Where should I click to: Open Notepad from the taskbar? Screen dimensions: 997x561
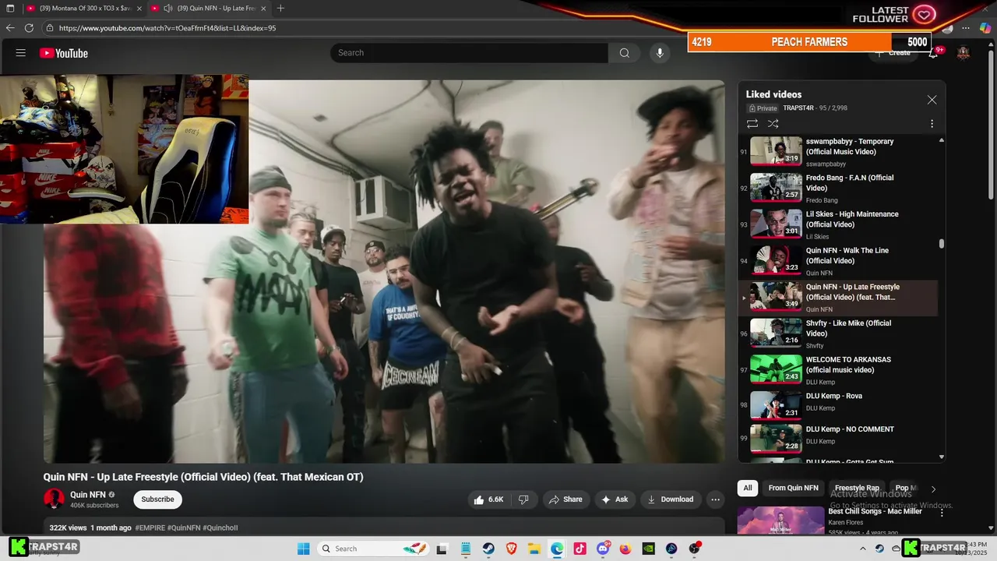(x=465, y=549)
